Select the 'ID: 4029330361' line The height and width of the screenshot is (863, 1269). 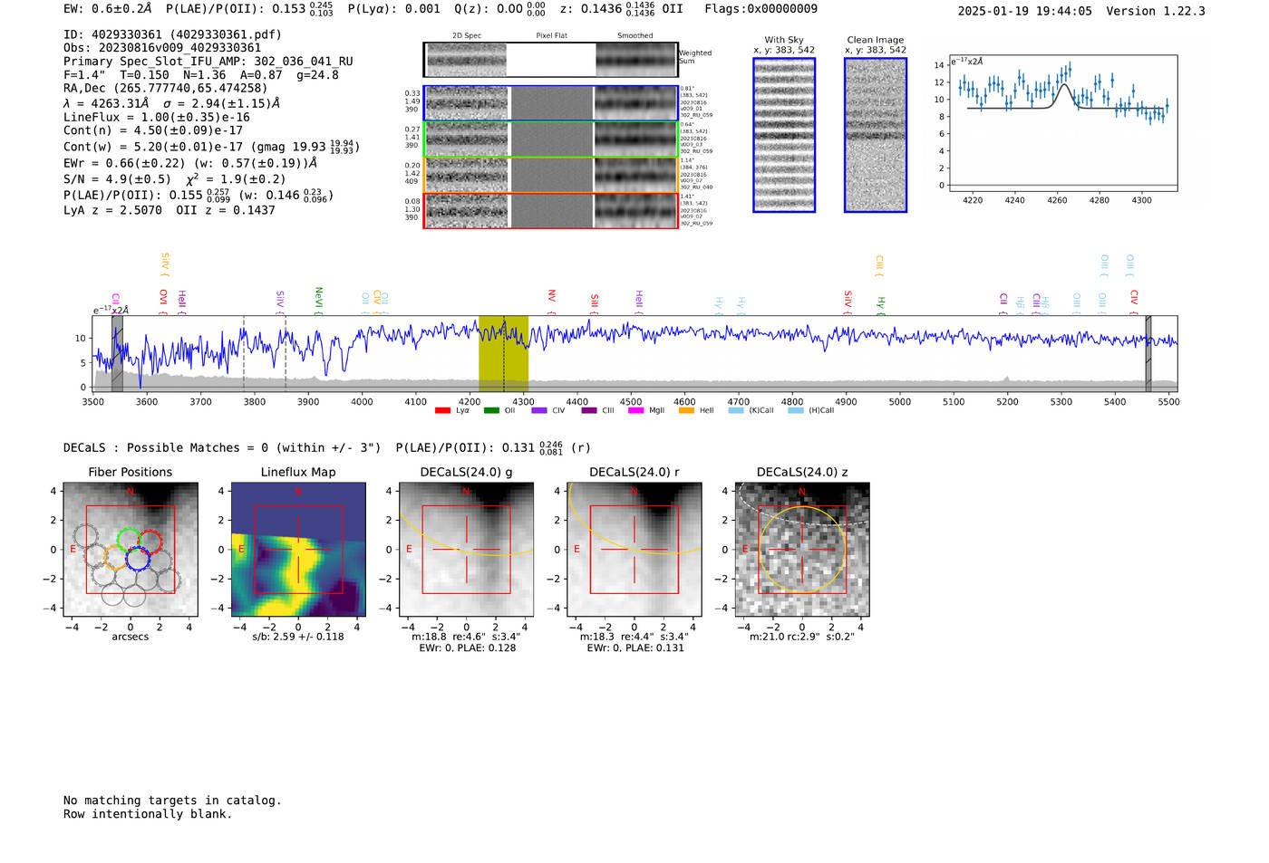[x=172, y=34]
